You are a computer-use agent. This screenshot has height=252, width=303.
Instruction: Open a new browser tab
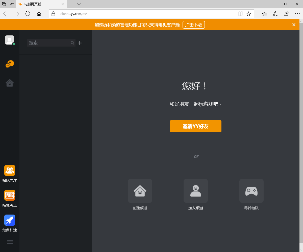pyautogui.click(x=71, y=4)
